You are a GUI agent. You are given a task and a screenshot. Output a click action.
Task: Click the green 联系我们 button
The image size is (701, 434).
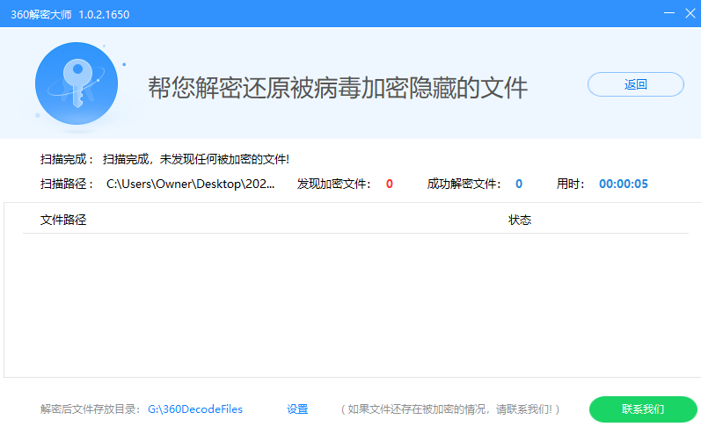[643, 409]
